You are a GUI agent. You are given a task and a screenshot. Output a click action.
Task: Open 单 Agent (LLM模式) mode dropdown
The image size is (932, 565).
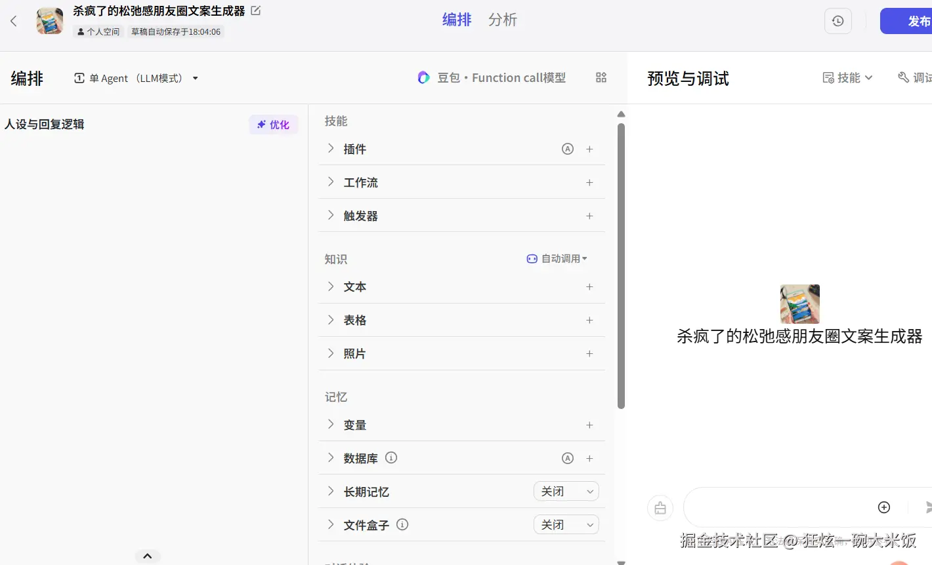[x=137, y=78]
